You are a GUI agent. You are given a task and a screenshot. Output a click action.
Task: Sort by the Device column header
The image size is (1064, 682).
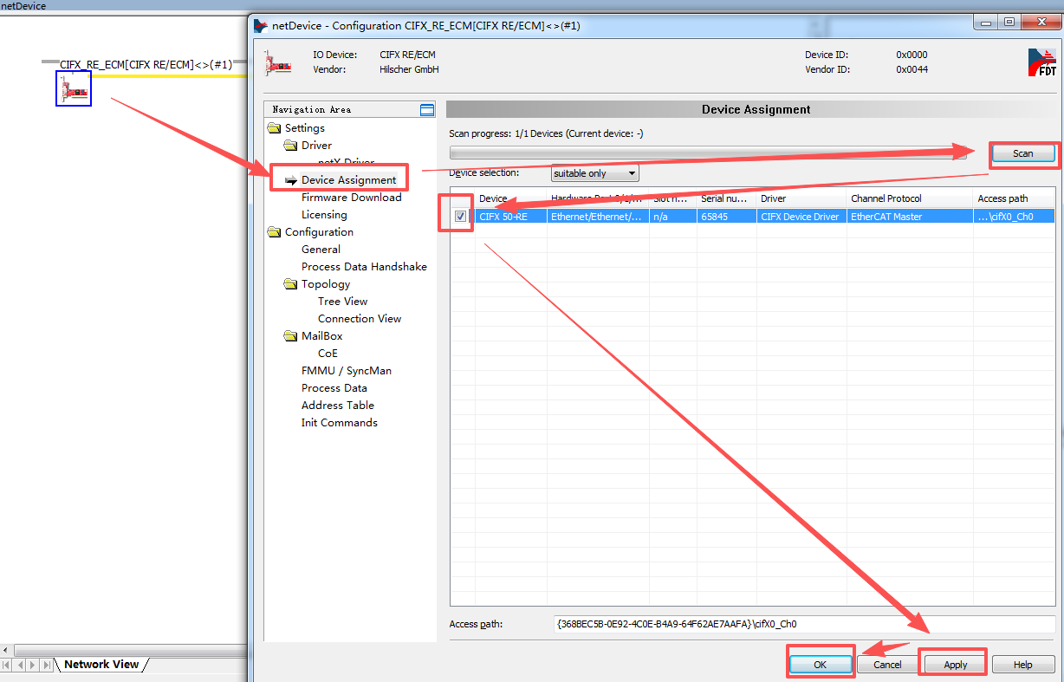(510, 198)
